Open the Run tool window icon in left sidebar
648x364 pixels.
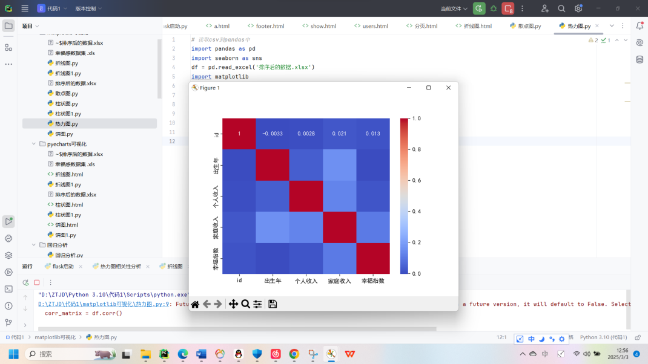coord(8,222)
